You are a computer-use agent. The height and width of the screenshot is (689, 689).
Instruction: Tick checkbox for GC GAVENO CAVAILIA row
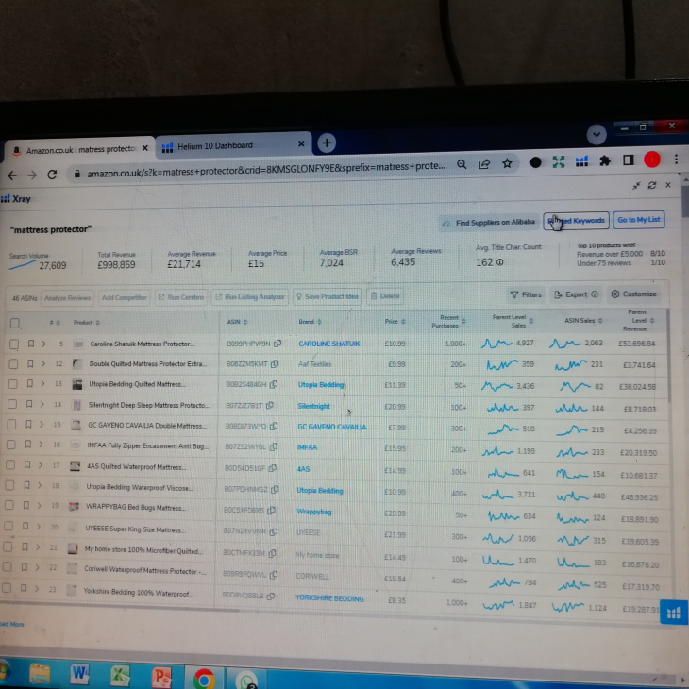(11, 424)
